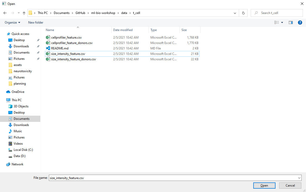
Task: Sort files by Size column header
Action: (184, 30)
